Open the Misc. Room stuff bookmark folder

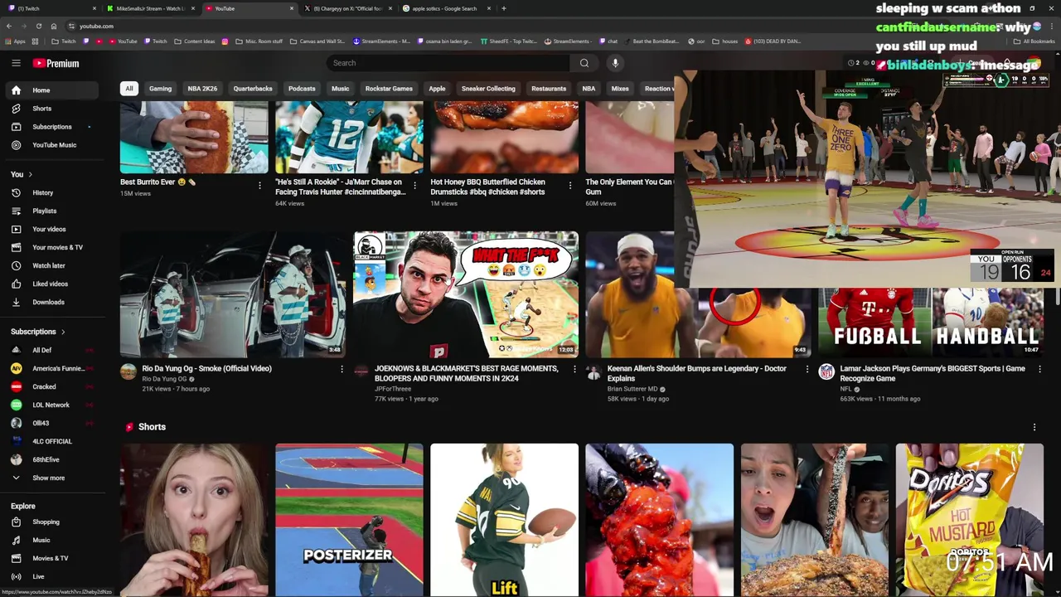tap(259, 41)
